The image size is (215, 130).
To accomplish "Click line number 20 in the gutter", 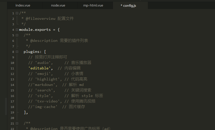I will (x=12, y=118).
